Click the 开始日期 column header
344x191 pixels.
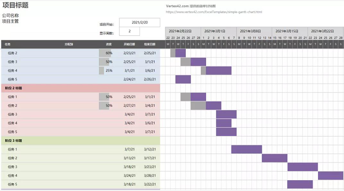click(x=129, y=44)
